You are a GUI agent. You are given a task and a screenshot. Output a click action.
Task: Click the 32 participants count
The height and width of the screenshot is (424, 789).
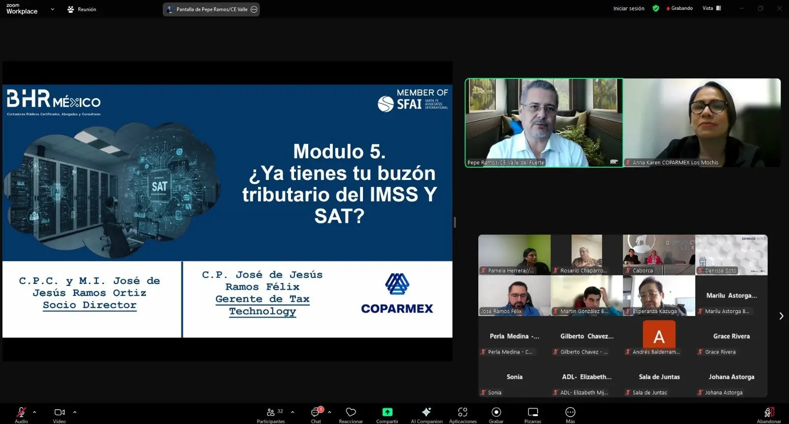coord(280,411)
